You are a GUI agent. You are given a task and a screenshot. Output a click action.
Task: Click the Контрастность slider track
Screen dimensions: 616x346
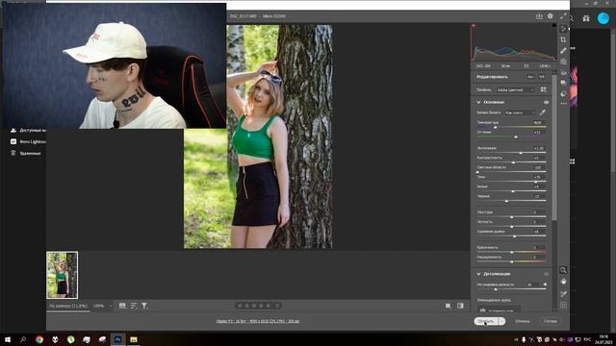point(511,162)
